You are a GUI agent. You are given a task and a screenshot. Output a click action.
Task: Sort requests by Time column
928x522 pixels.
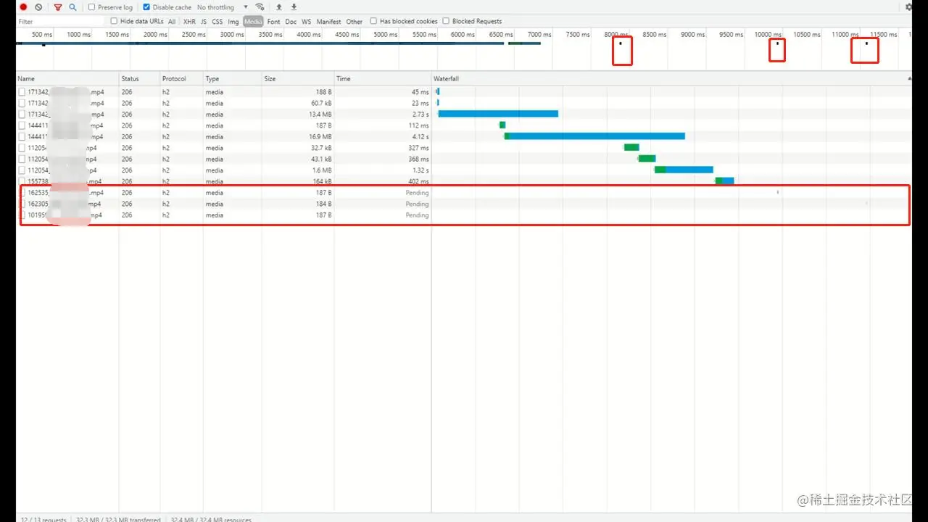pos(382,78)
